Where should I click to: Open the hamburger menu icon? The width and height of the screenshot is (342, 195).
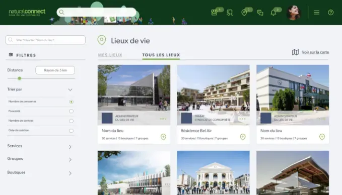(x=317, y=13)
